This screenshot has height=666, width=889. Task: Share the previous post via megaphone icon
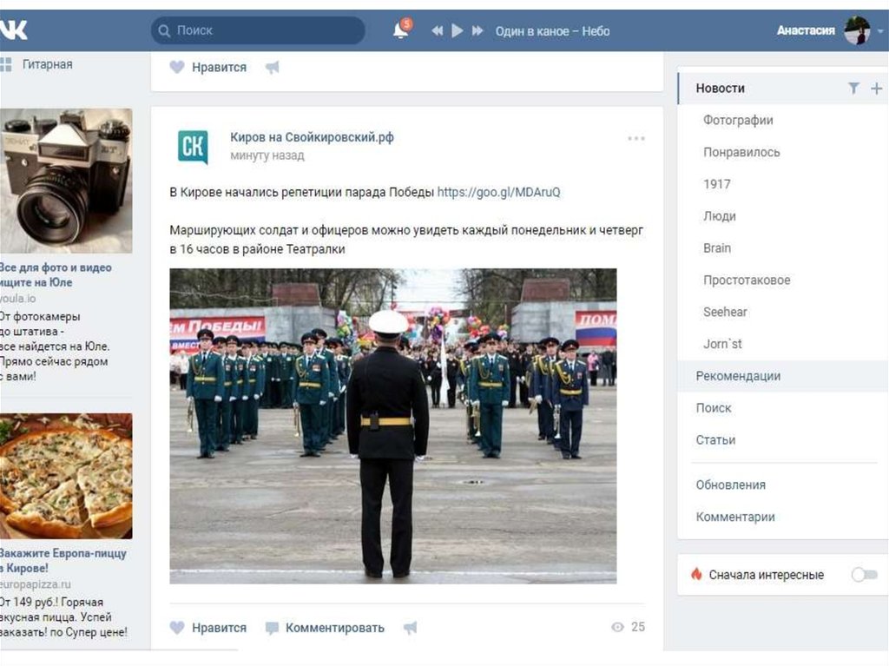coord(272,68)
